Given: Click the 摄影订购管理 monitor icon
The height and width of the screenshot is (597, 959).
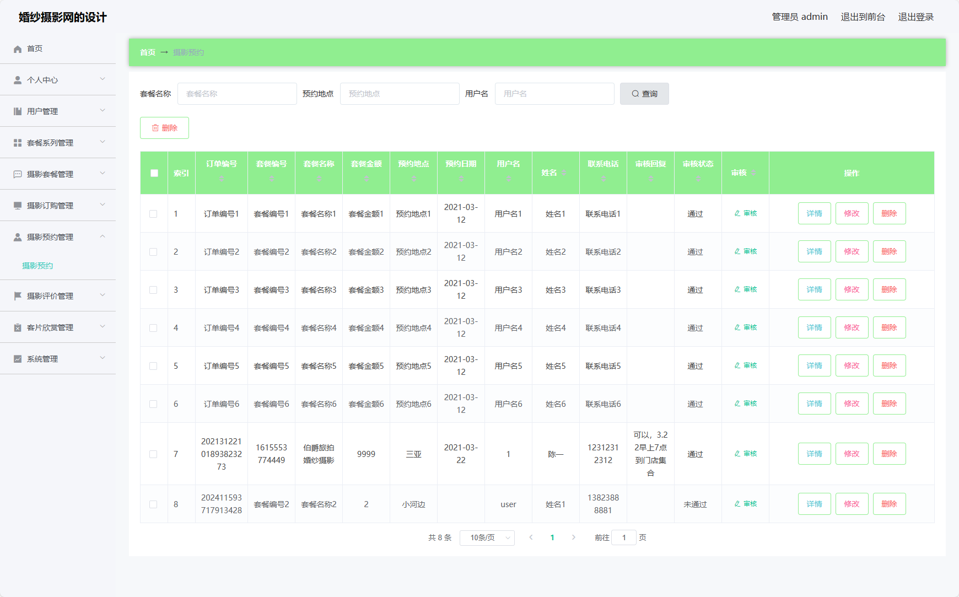Looking at the screenshot, I should 18,206.
